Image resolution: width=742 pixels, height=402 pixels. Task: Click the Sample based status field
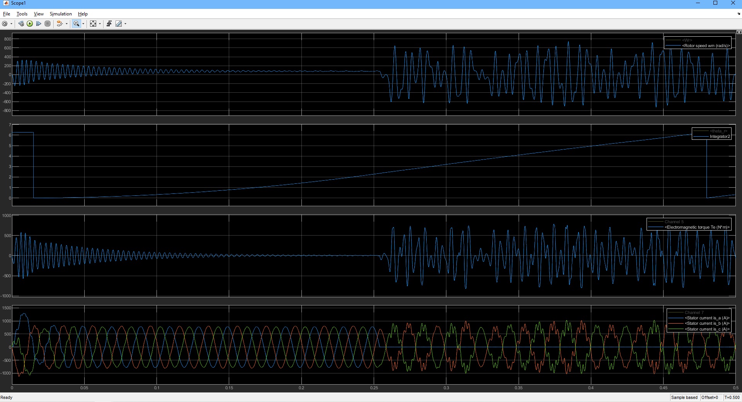pyautogui.click(x=684, y=397)
